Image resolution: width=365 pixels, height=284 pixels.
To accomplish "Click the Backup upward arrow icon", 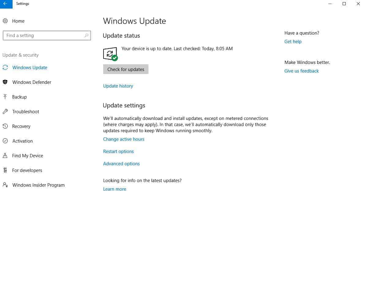I will pyautogui.click(x=5, y=97).
